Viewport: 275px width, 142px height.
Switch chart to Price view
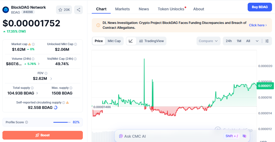point(99,41)
